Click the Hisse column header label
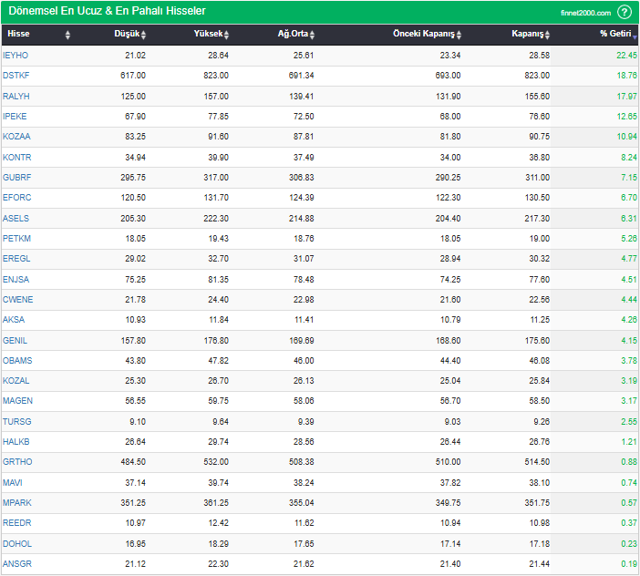 coord(18,35)
